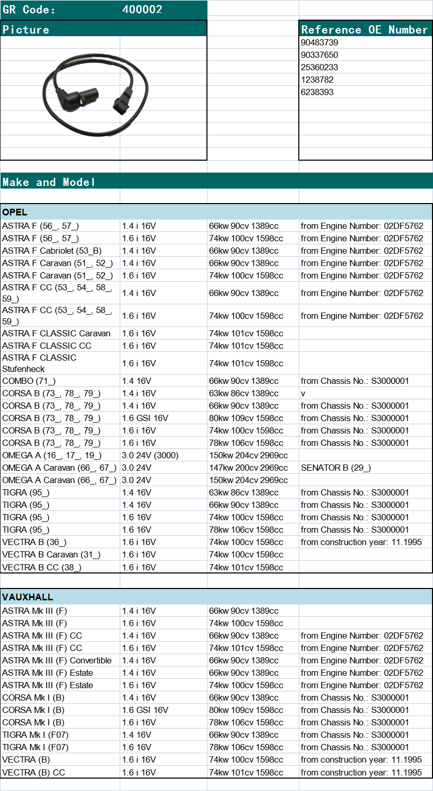Click the VAUXHALL section heading
Image resolution: width=433 pixels, height=791 pixels.
216,597
